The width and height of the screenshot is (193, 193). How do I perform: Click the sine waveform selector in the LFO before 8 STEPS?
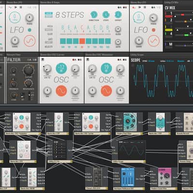[x=29, y=41]
